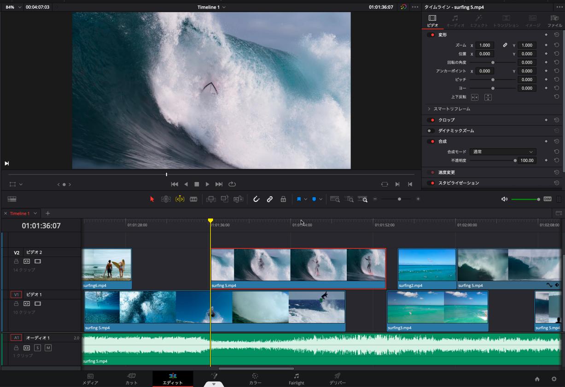
Task: Select the arrow Selection Mode tool
Action: pos(152,199)
